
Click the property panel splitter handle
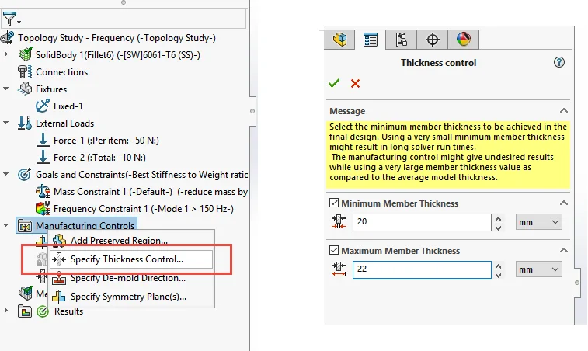click(x=577, y=283)
